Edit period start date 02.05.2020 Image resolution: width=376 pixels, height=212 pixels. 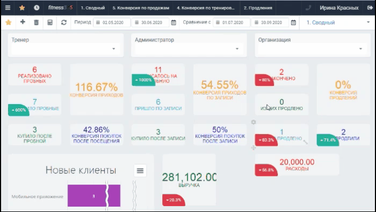coord(112,23)
